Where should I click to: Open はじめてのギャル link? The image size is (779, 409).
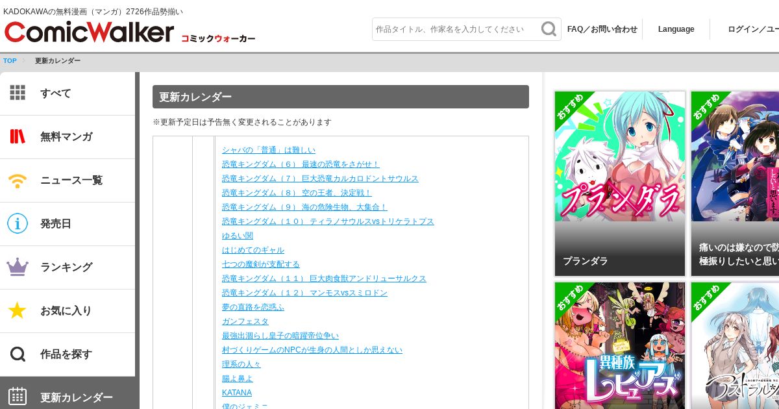tap(253, 250)
